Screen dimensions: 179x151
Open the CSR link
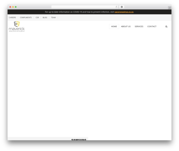coord(37,17)
